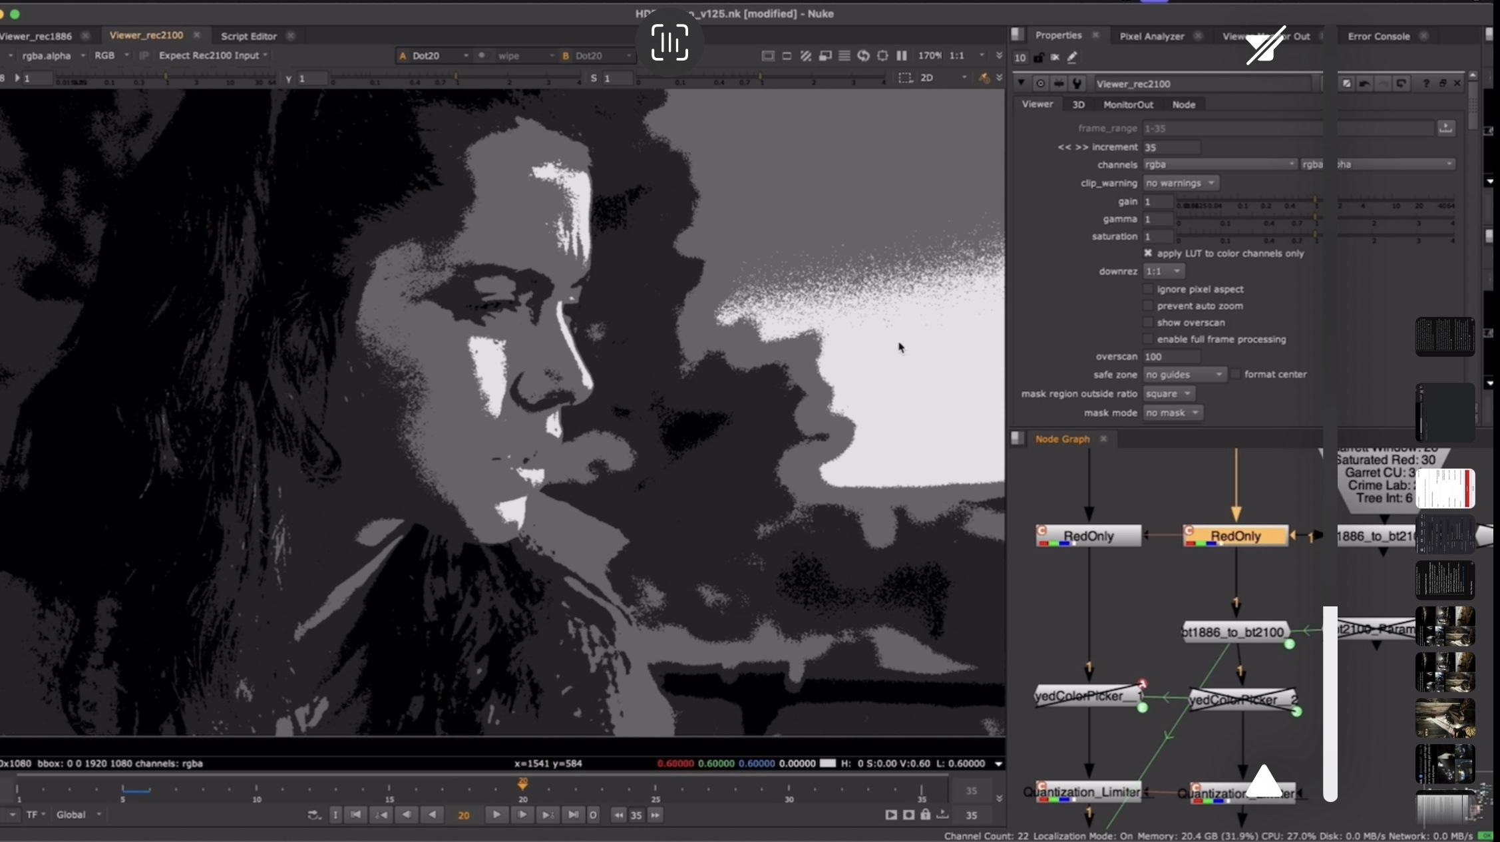Open the MonitorOut tab in Properties
1500x842 pixels.
pos(1128,105)
